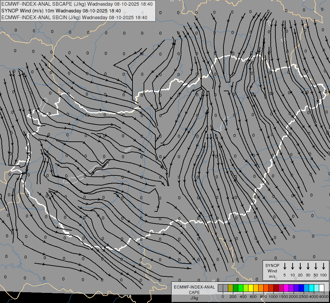Click the 20 m/s wind arrow symbol
330x303 pixels.
coord(300,266)
